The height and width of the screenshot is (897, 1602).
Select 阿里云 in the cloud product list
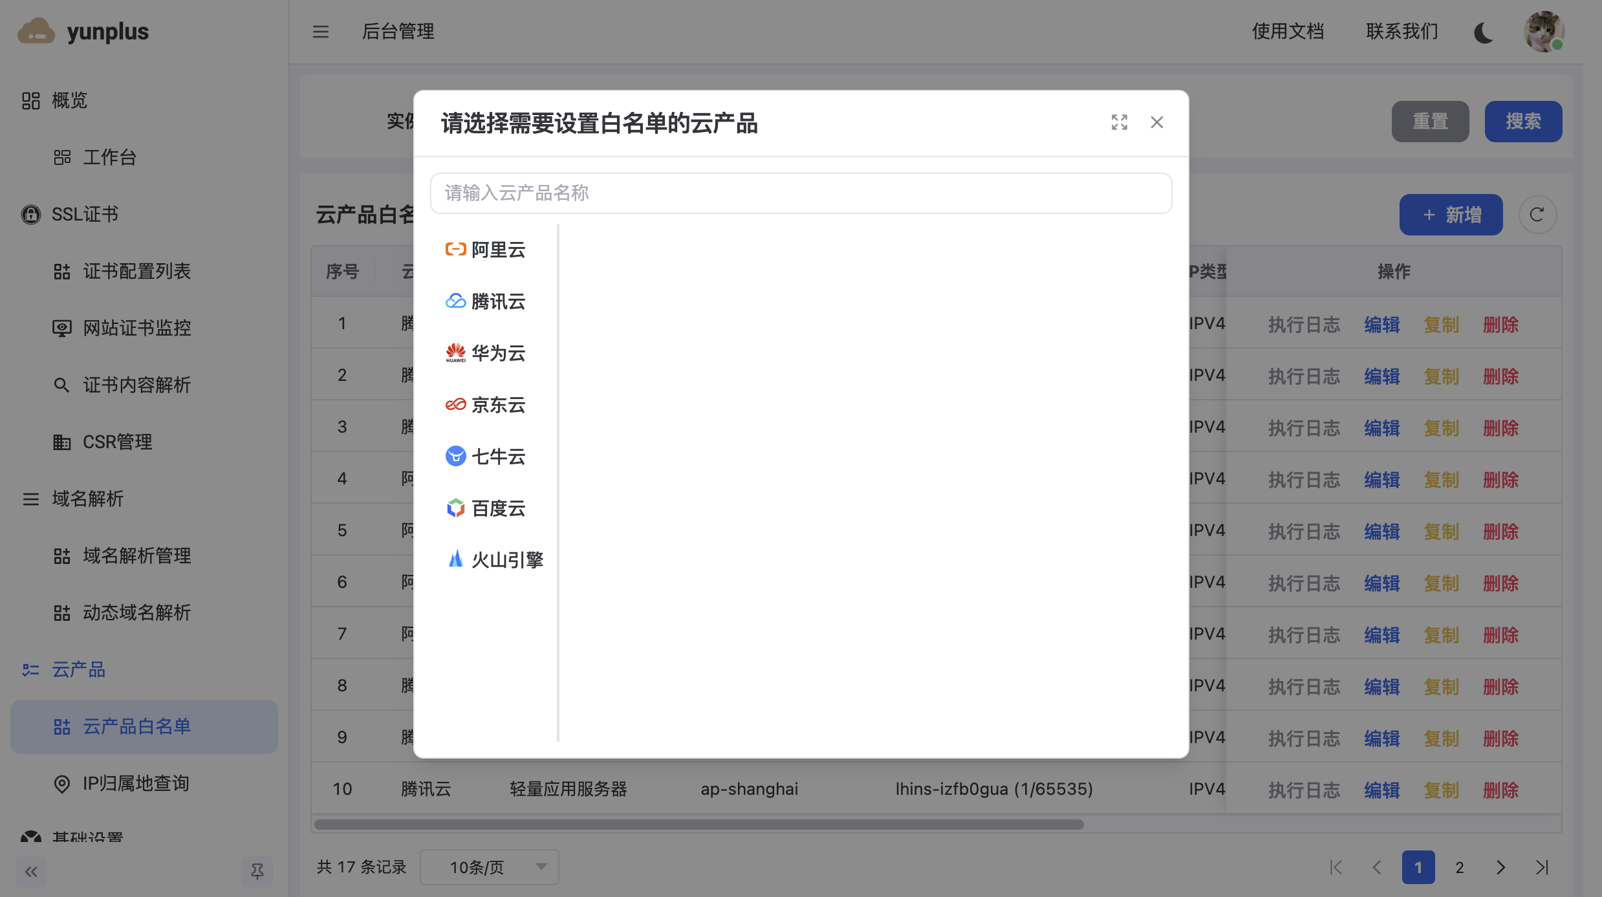pyautogui.click(x=486, y=250)
